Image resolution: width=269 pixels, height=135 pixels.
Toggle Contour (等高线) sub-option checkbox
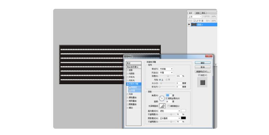coord(130,87)
